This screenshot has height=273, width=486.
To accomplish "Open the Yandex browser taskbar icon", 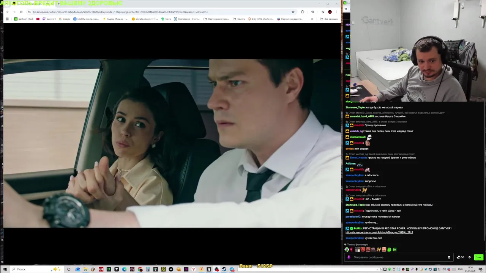I will pyautogui.click(x=194, y=269).
